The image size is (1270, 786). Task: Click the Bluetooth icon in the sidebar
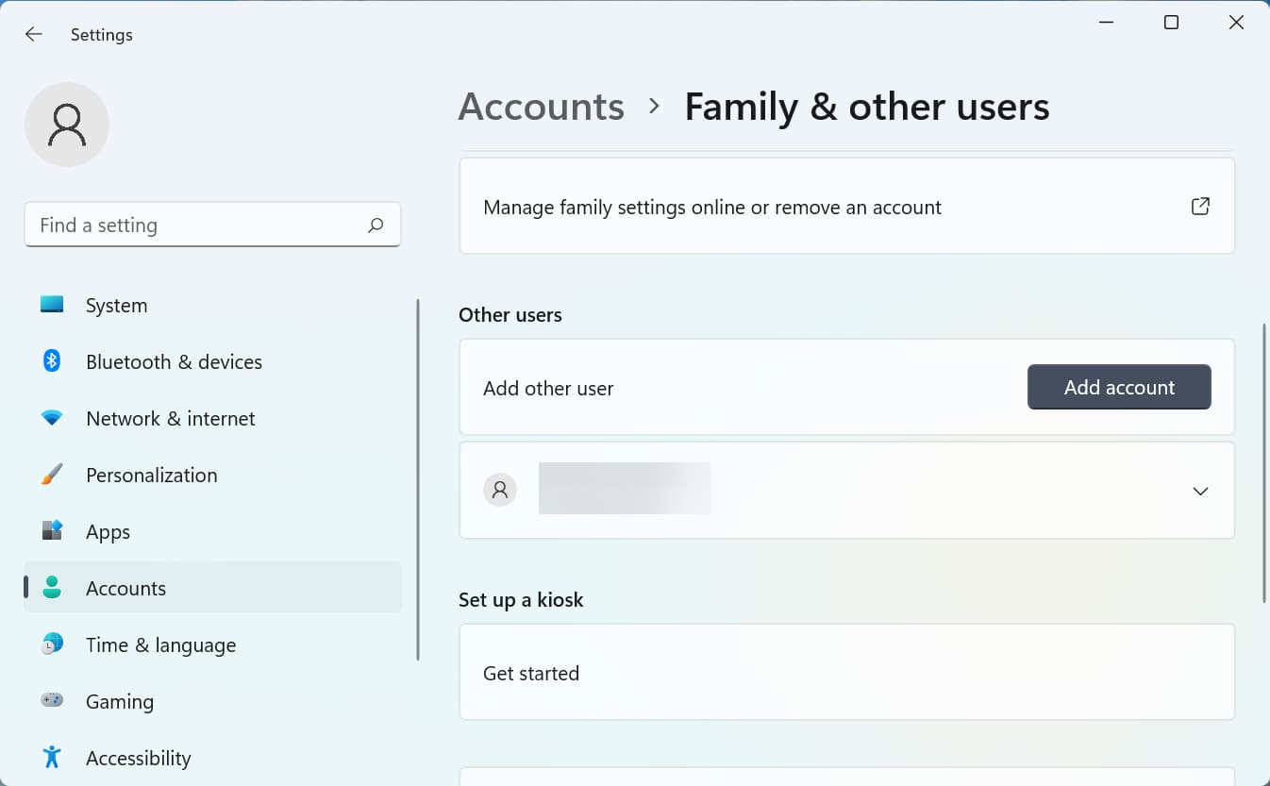[x=52, y=361]
